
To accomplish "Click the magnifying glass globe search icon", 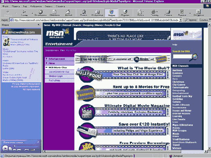I will coord(194,57).
